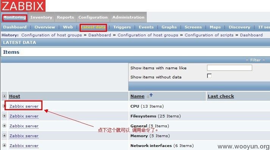Expand the Network interfaces group row
The width and height of the screenshot is (270, 150).
point(4,145)
